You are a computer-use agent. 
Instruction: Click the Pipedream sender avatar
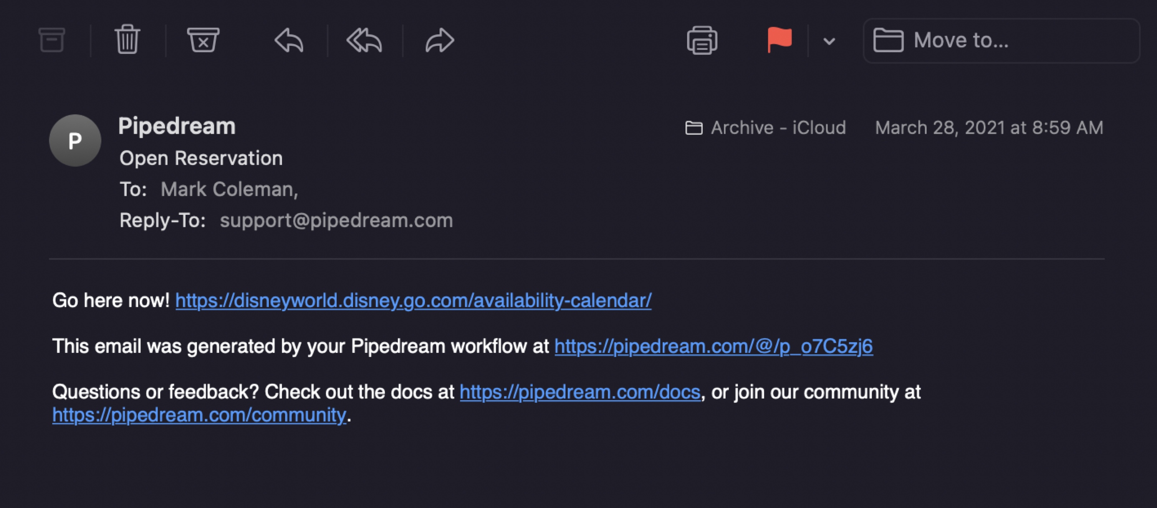click(75, 141)
